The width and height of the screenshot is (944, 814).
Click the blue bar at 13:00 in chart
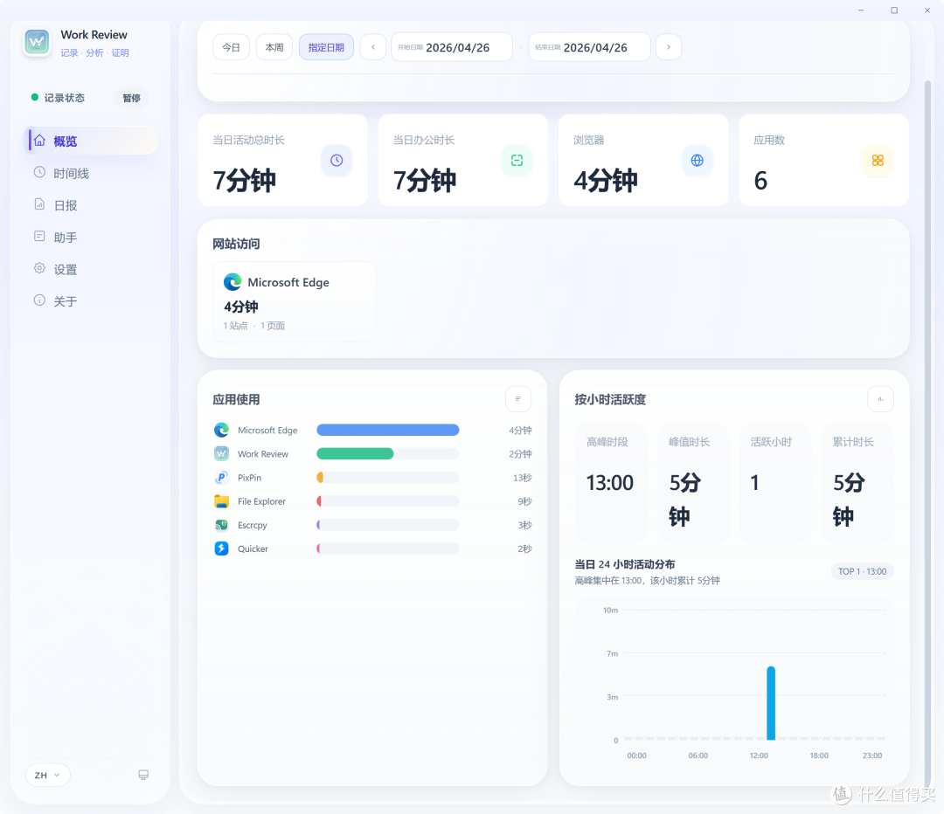pos(771,703)
